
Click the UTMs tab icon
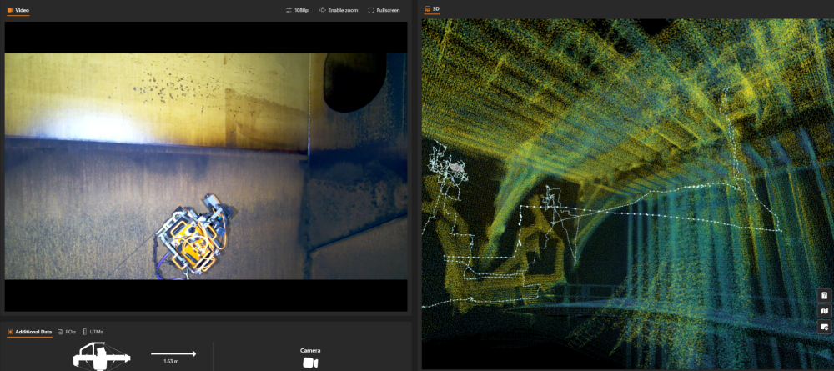[85, 332]
